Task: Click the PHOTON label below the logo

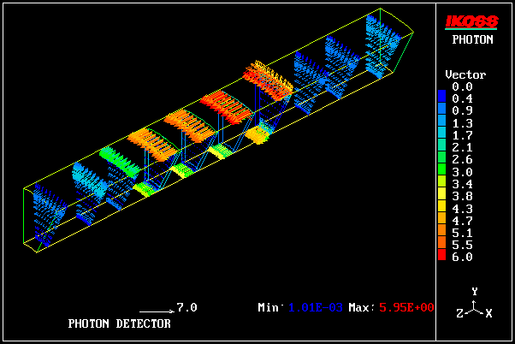Action: 473,39
